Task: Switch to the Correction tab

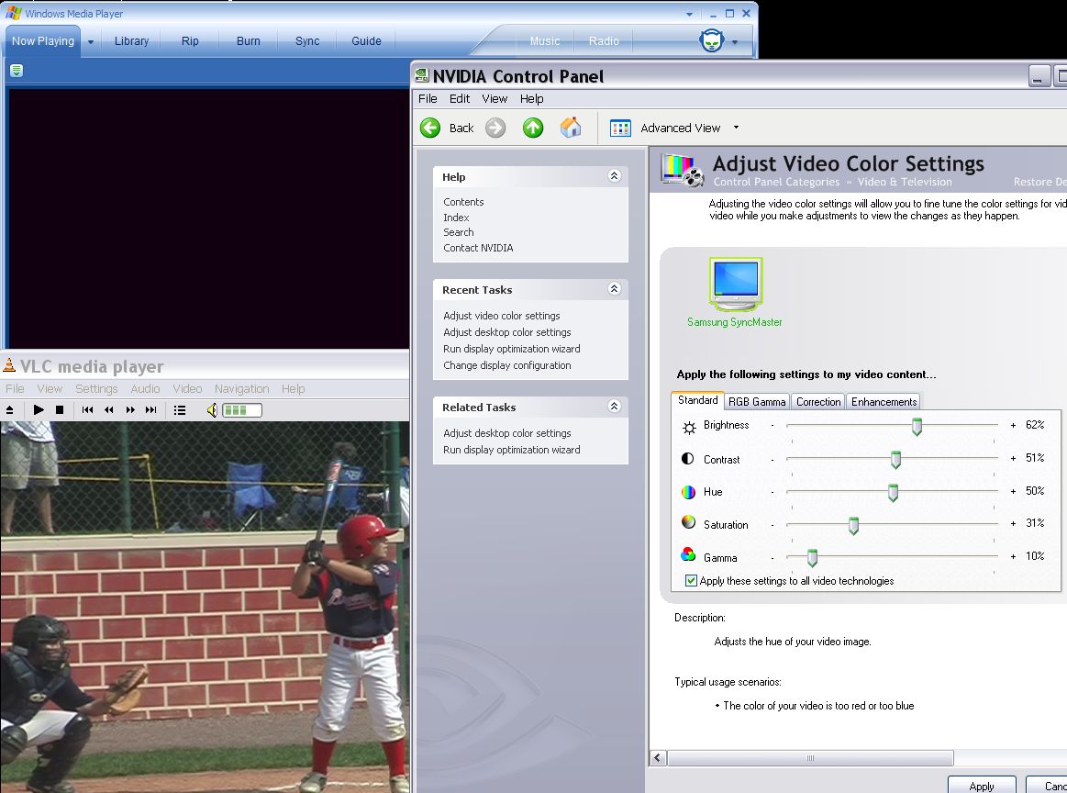Action: pos(818,402)
